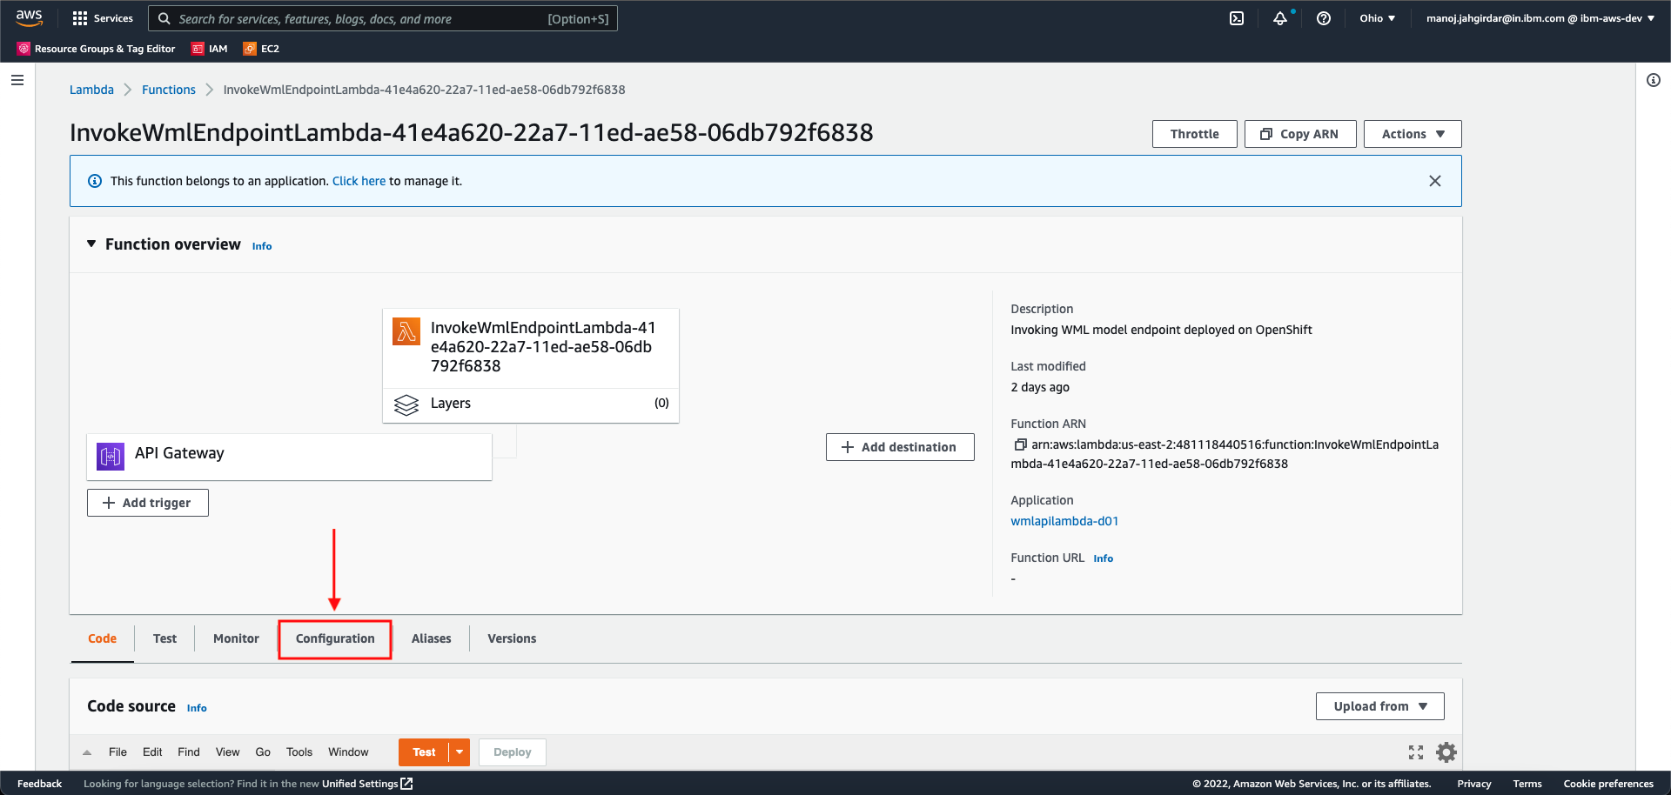Select the Layers row in function box
Viewport: 1671px width, 795px height.
[x=531, y=404]
